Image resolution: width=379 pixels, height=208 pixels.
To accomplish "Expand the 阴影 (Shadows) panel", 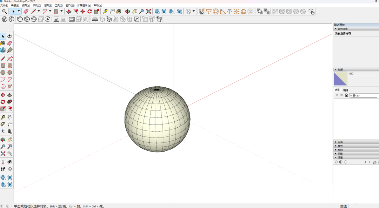I will coord(340,154).
